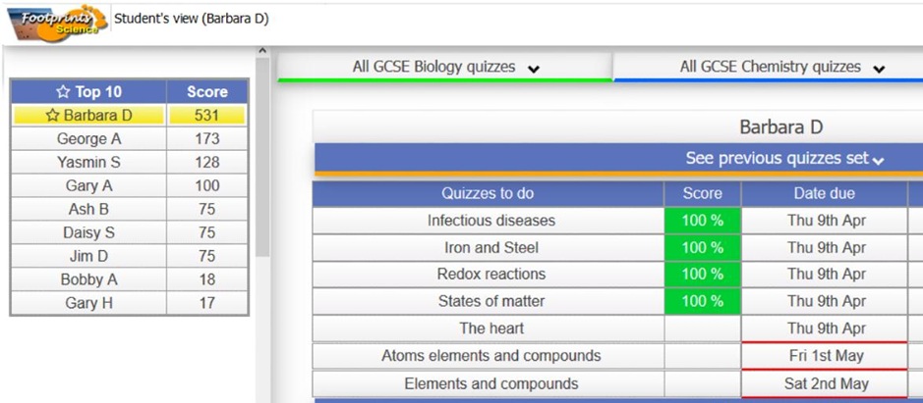Expand See previous quizzes set
The image size is (923, 403).
coord(784,159)
